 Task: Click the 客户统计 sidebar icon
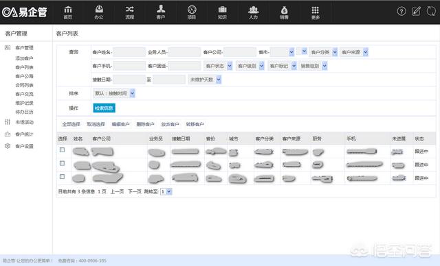pos(8,134)
